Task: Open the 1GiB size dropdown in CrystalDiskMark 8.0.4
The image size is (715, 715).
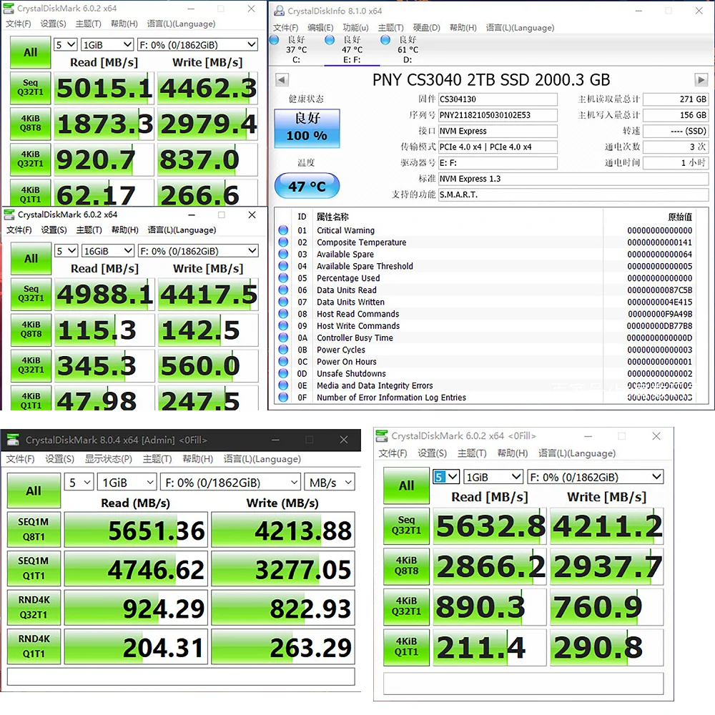Action: (x=127, y=483)
